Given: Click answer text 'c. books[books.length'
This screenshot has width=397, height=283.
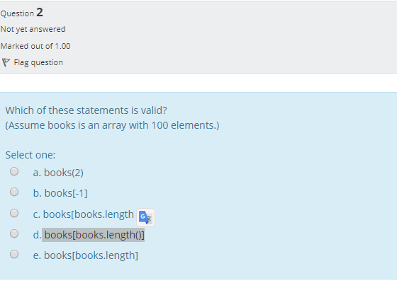Looking at the screenshot, I should click(x=84, y=214).
